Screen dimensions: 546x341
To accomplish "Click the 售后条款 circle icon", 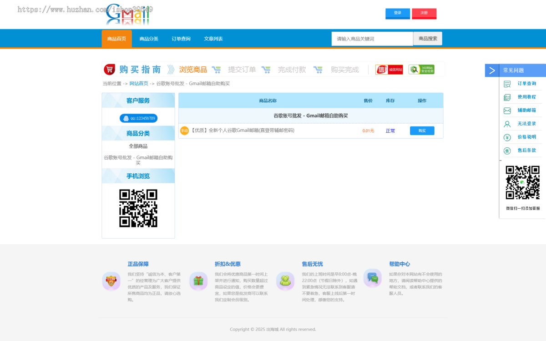I will click(507, 150).
